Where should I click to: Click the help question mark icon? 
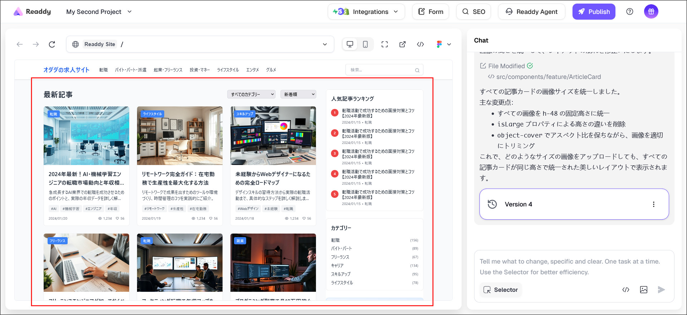[x=630, y=12]
